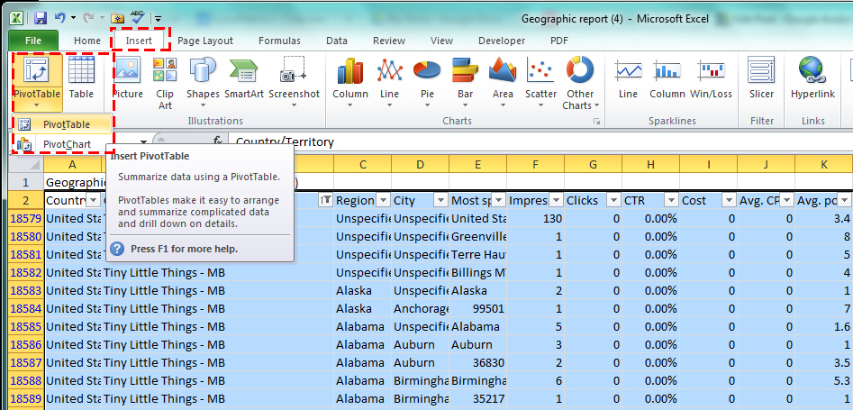This screenshot has height=410, width=853.
Task: Insert a Column chart
Action: click(350, 83)
